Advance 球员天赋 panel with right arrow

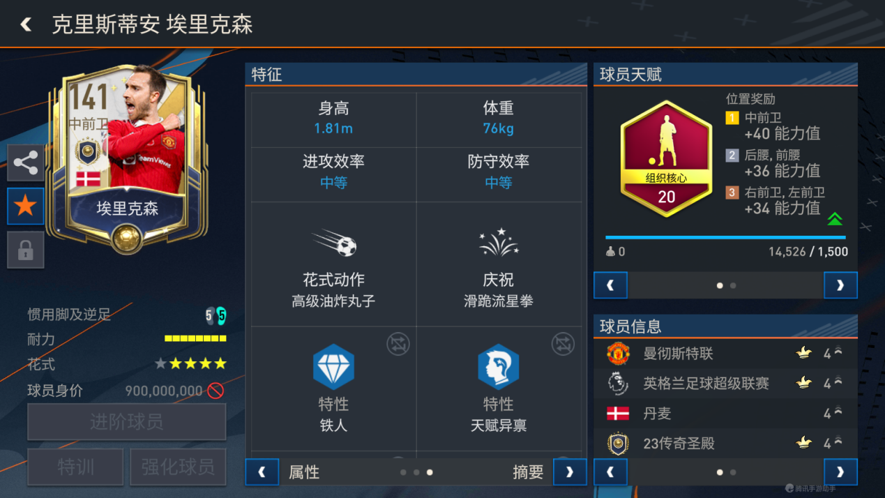click(840, 285)
